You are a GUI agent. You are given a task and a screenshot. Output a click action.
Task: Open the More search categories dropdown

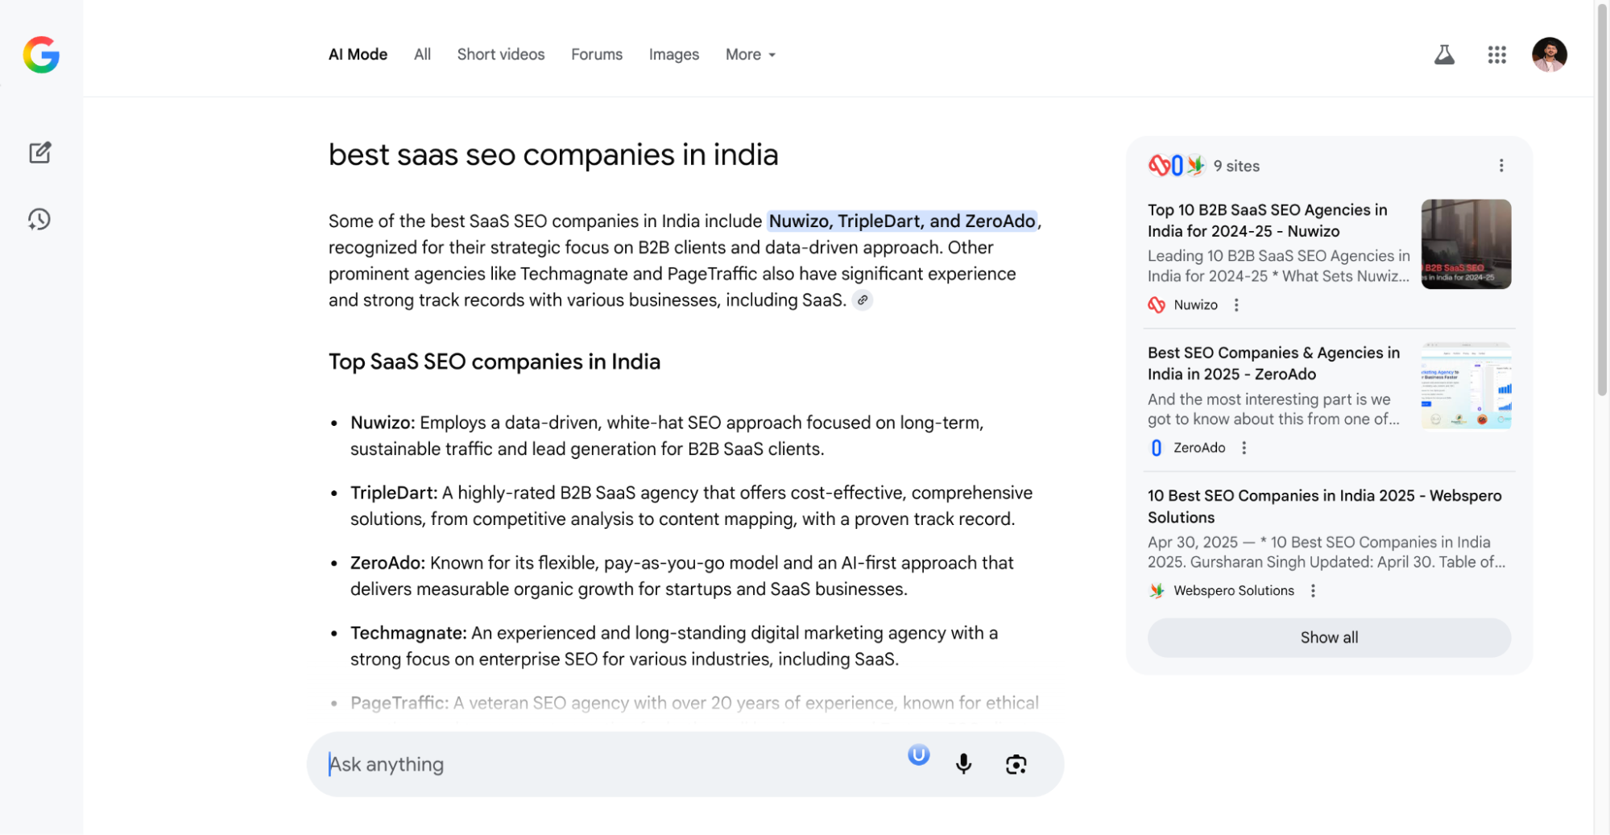(749, 54)
